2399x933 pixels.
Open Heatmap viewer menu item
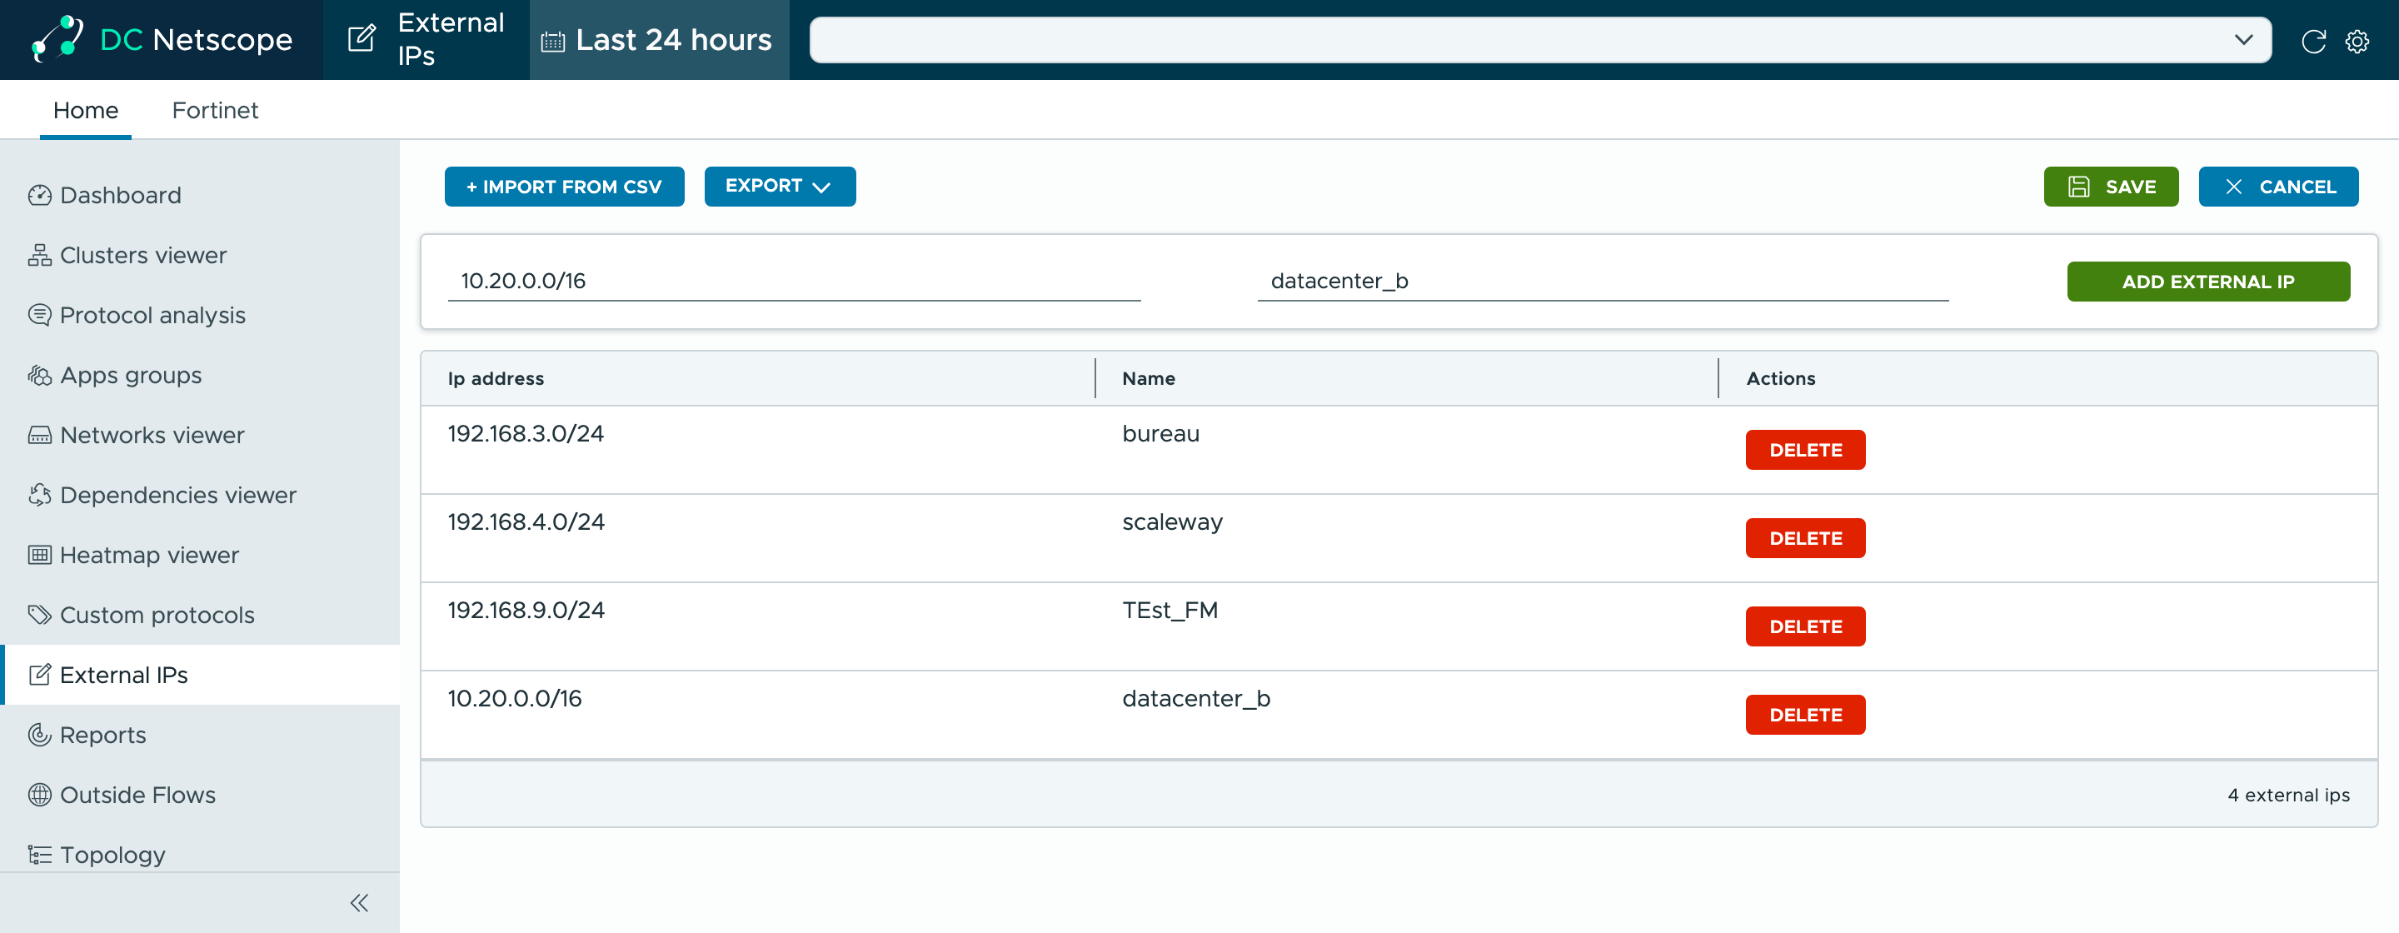(200, 555)
